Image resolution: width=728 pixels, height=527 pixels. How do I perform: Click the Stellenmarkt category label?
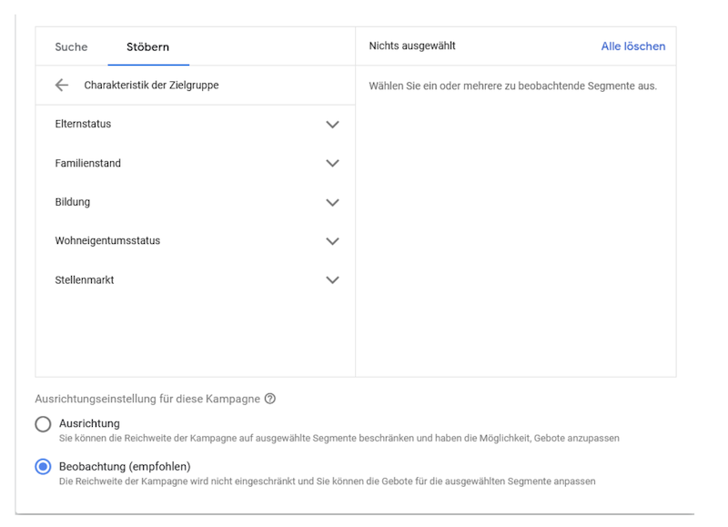85,280
